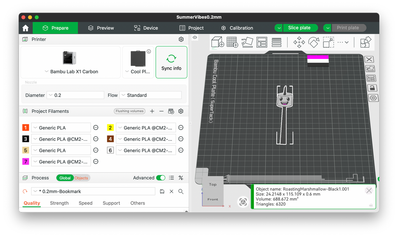This screenshot has height=237, width=398.
Task: Open the Support settings tab
Action: 111,203
